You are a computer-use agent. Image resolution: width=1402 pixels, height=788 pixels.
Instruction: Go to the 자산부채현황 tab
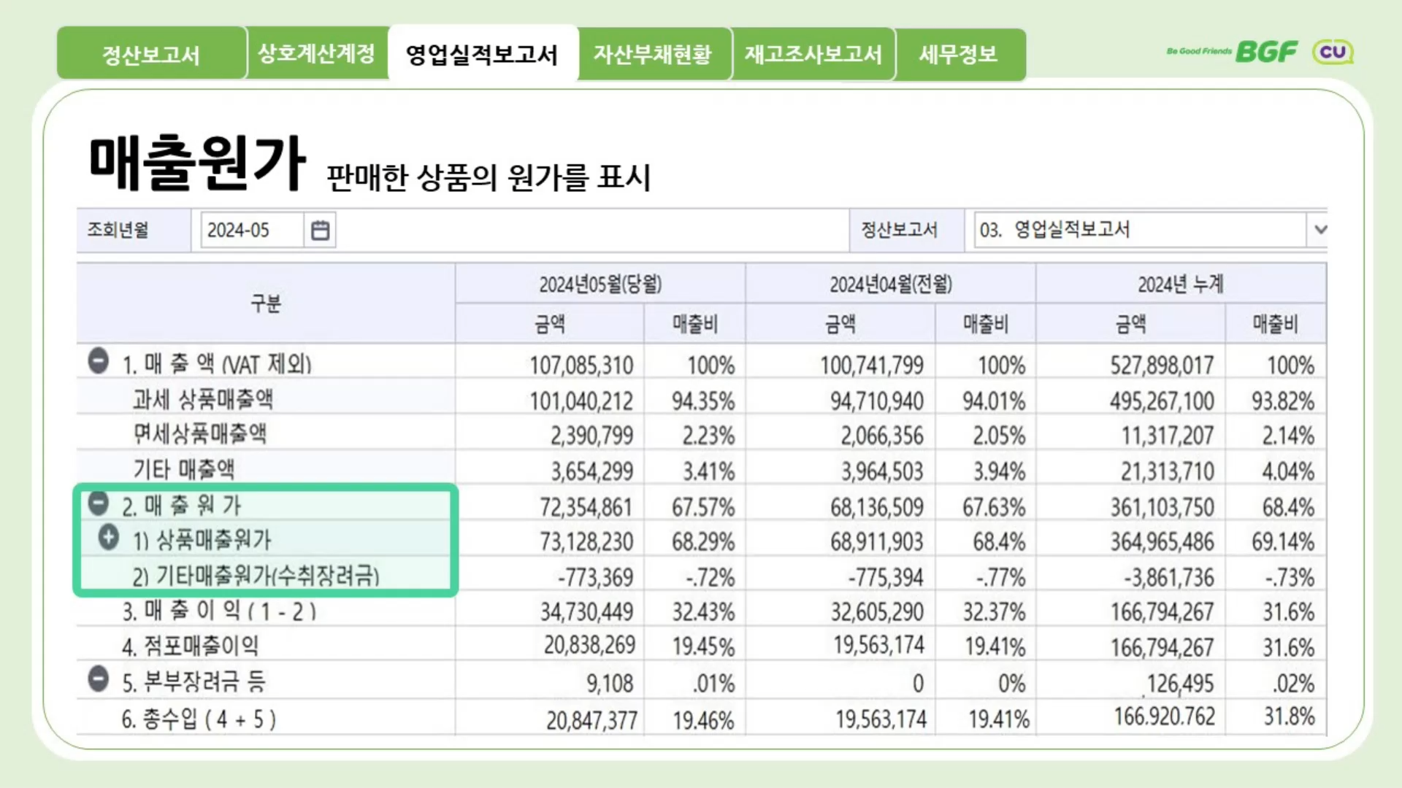[x=652, y=54]
